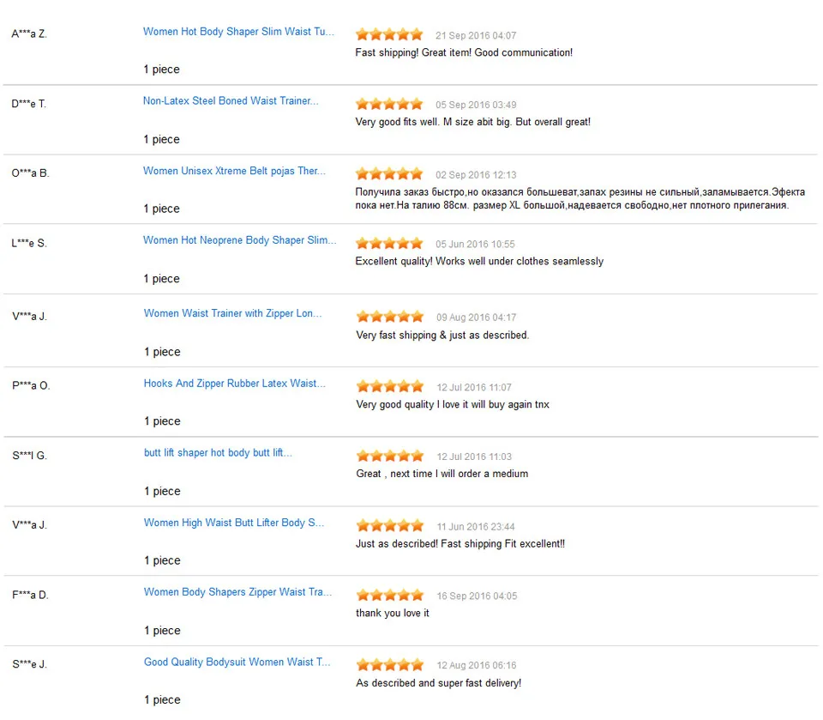Open 'butt lift shaper hot body' link
Image resolution: width=823 pixels, height=720 pixels.
(x=218, y=453)
